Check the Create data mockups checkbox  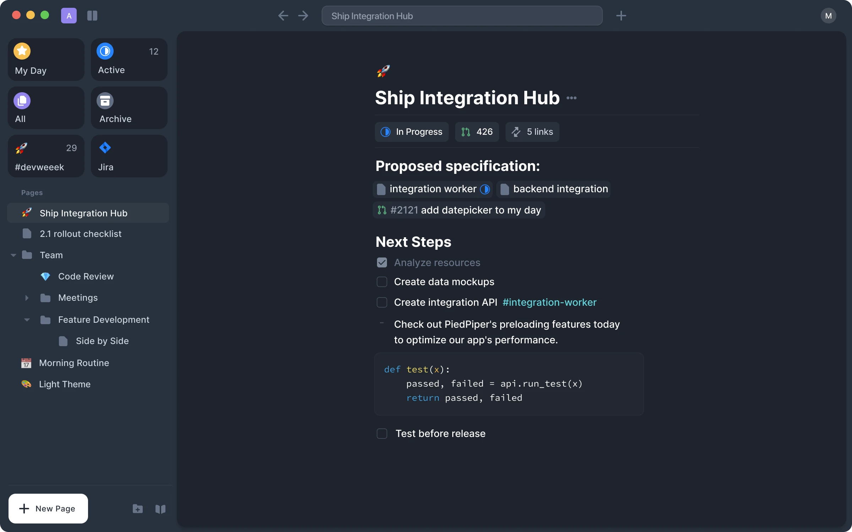coord(382,282)
